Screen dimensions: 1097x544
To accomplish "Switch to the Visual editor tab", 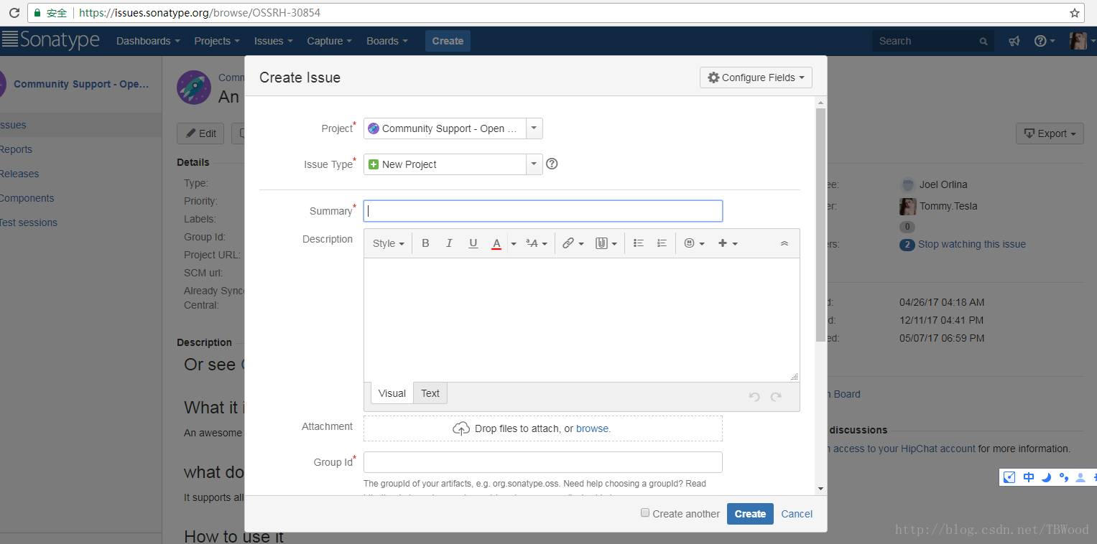I will [x=392, y=393].
